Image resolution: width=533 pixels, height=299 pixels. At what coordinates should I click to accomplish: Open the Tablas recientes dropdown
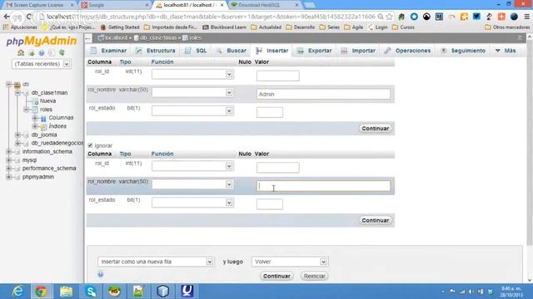[x=42, y=64]
